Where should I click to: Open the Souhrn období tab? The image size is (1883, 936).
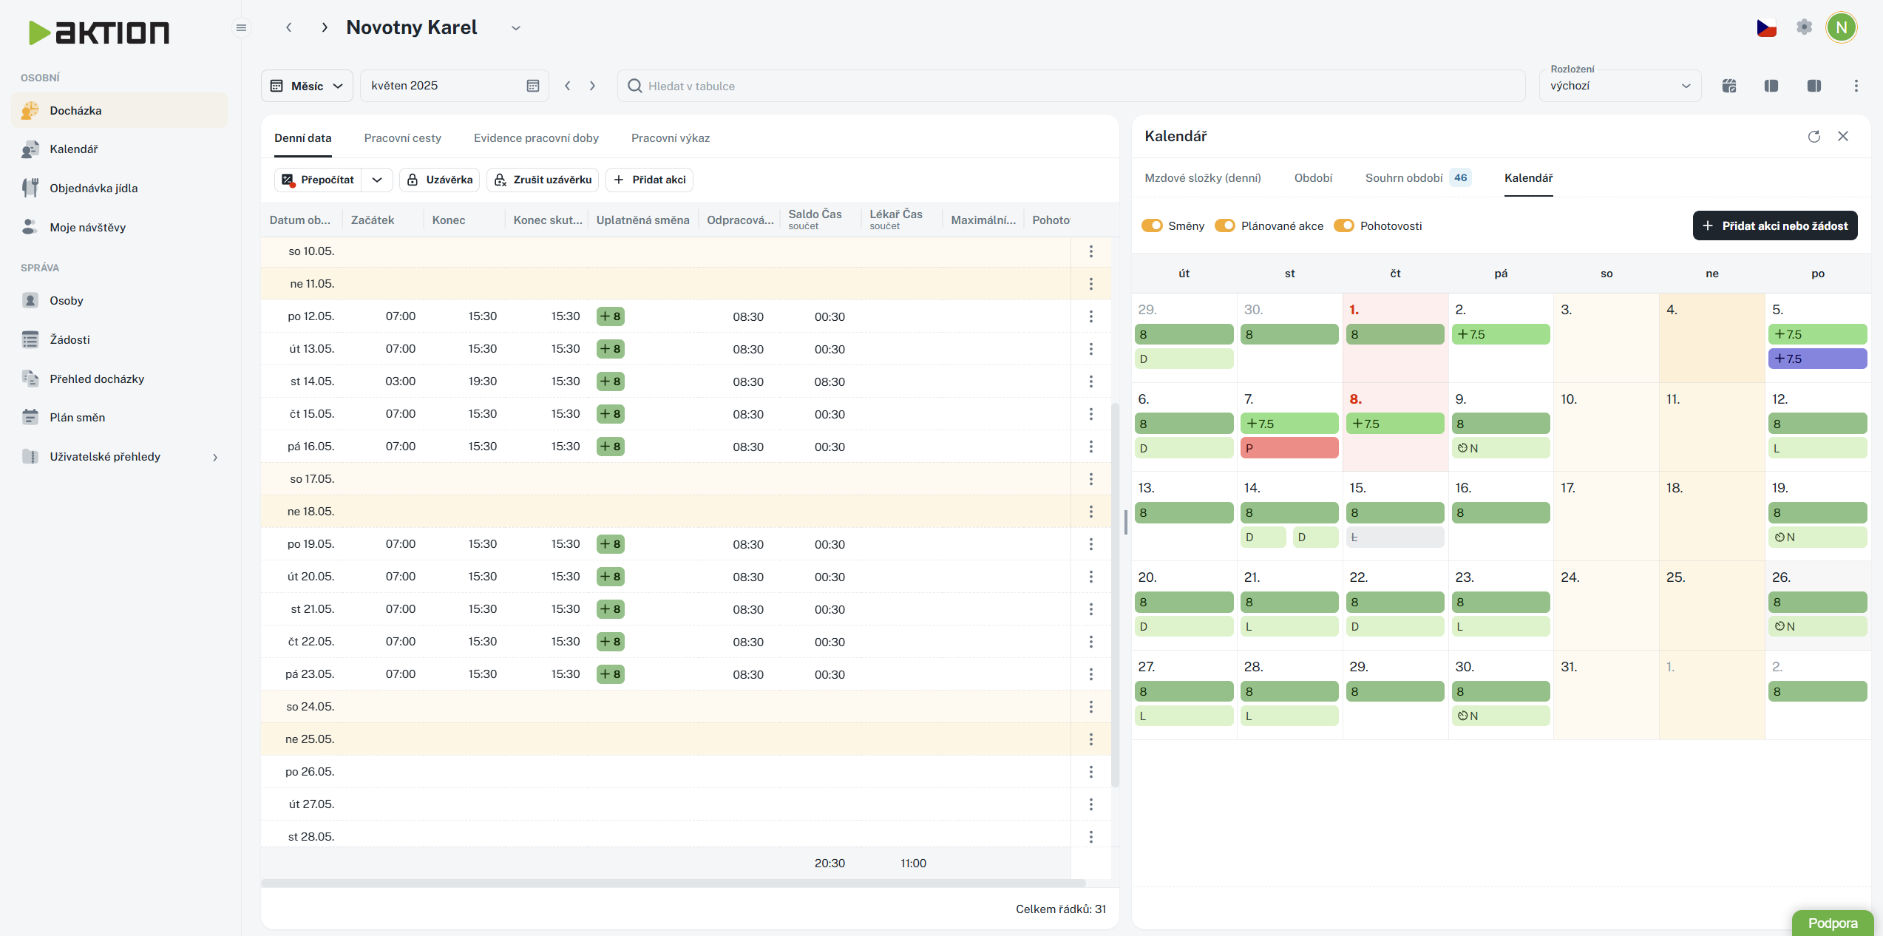1403,178
